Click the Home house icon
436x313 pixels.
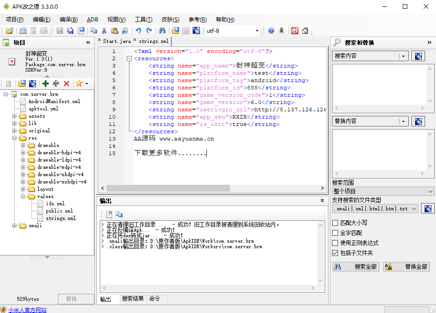[x=305, y=31]
